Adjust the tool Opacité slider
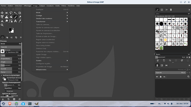The height and width of the screenshot is (107, 191). [x=11, y=47]
